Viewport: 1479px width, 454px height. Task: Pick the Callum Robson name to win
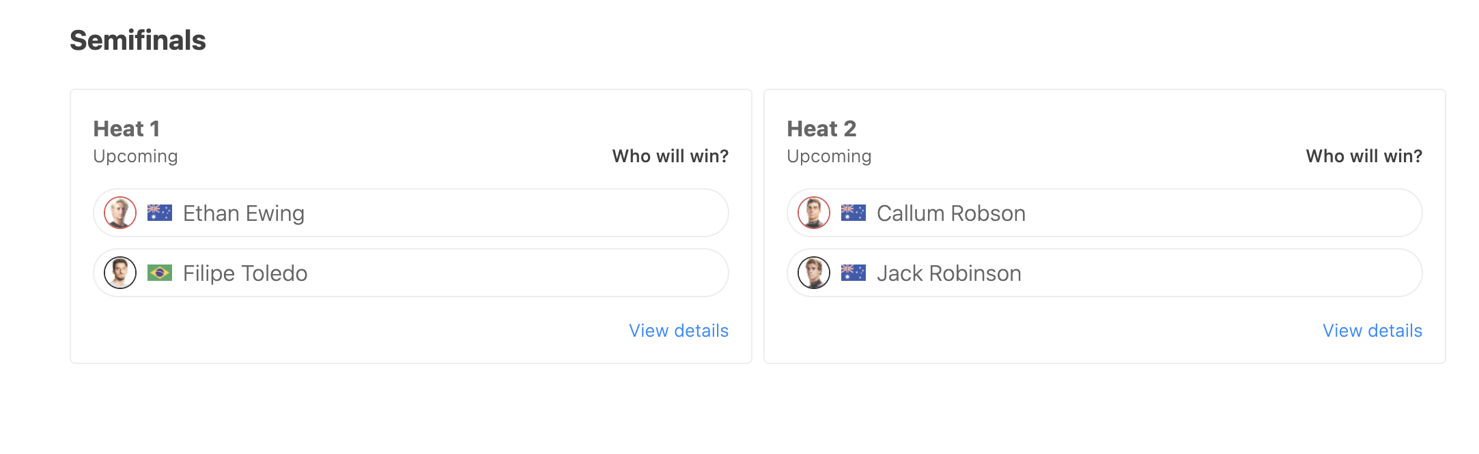[951, 213]
